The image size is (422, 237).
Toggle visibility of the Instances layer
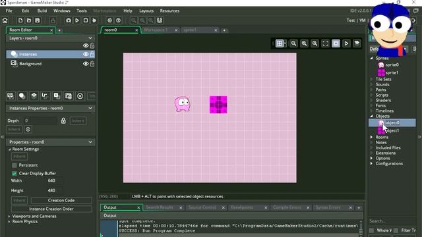pyautogui.click(x=86, y=54)
